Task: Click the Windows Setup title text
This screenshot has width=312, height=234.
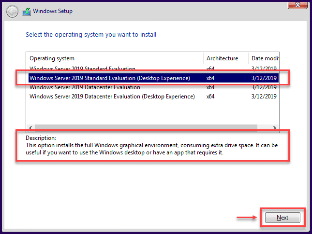Action: (x=53, y=11)
